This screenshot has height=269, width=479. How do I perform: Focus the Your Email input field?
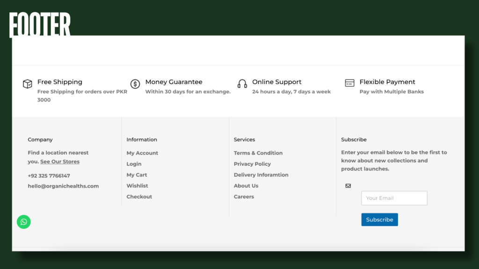click(x=394, y=198)
